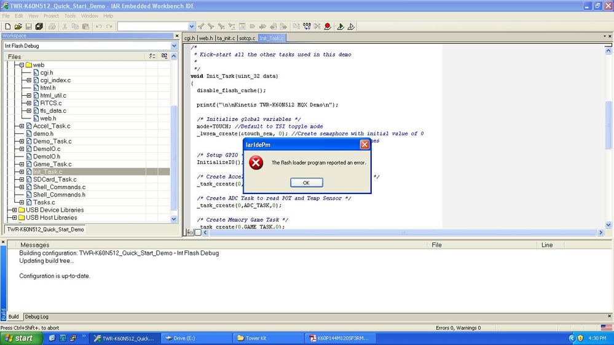Open the Tower Kit taskbar window
614x345 pixels.
(x=269, y=338)
